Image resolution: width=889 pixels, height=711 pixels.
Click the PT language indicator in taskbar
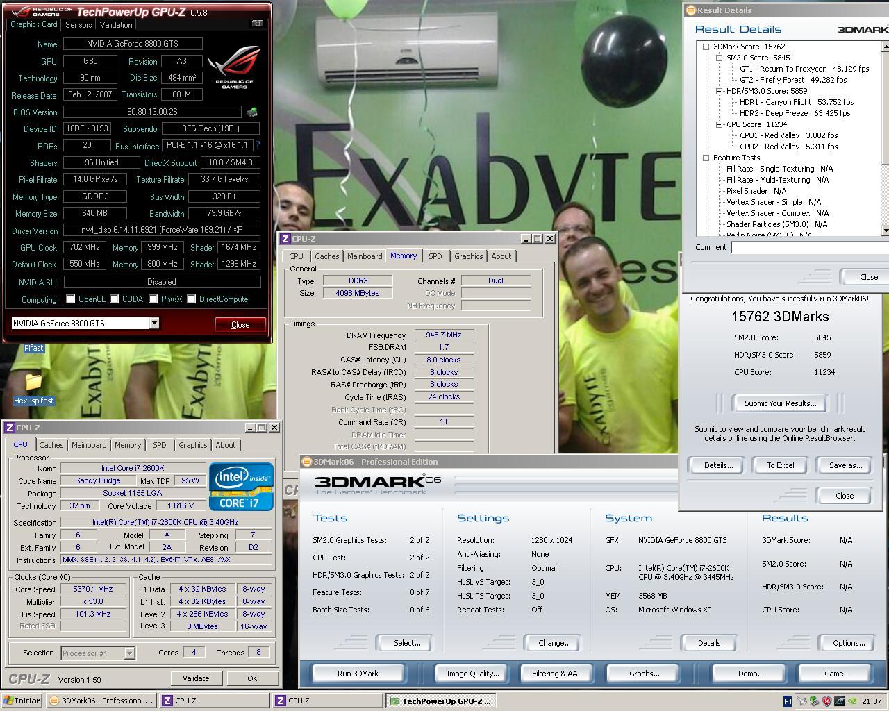point(788,701)
